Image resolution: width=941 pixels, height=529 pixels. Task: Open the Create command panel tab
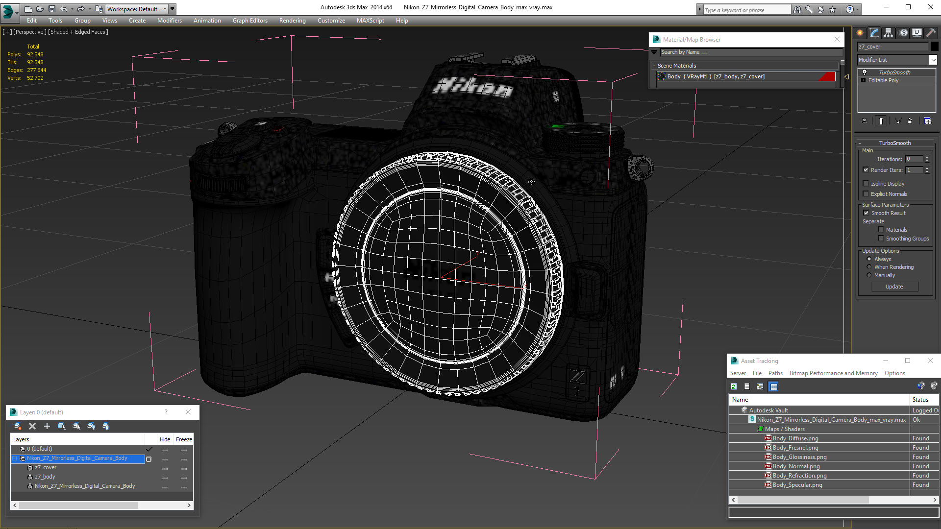click(x=860, y=33)
